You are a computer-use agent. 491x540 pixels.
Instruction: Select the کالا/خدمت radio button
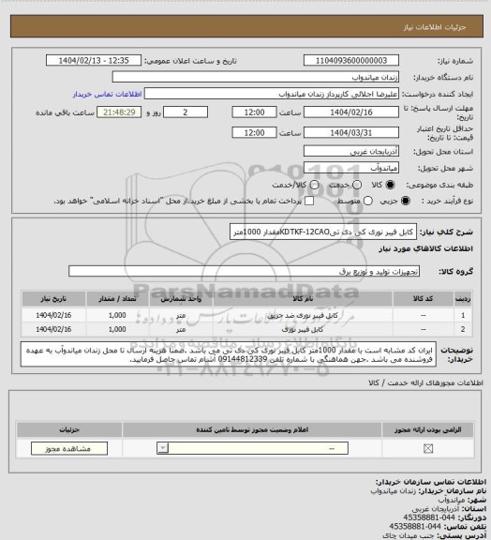(314, 185)
